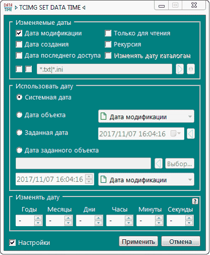Click the right-arrow icon beside the file mask field

click(x=180, y=69)
